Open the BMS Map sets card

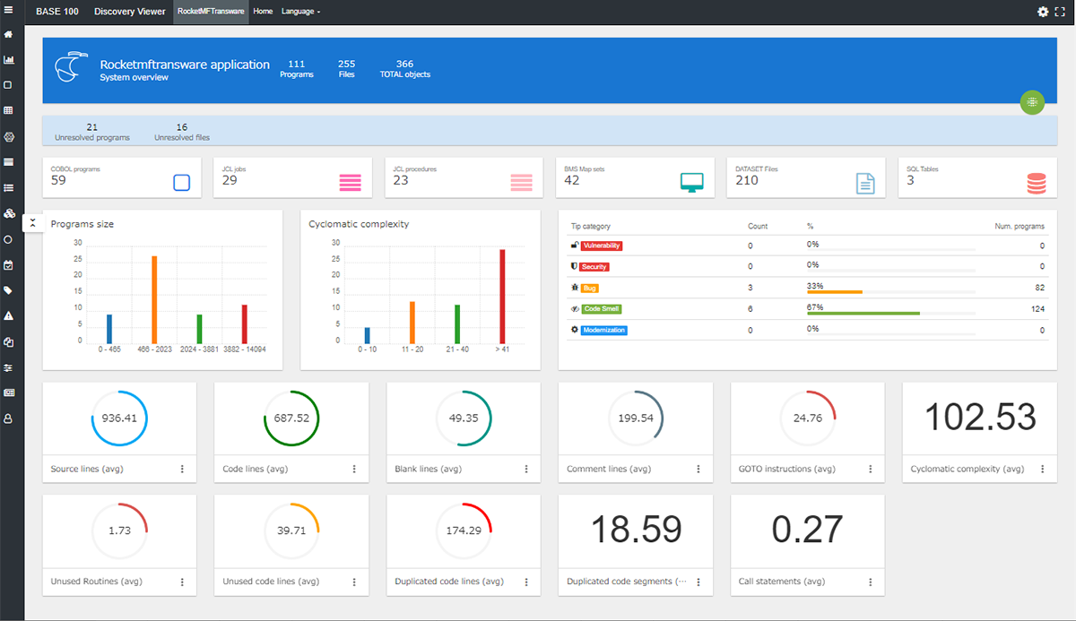tap(637, 177)
